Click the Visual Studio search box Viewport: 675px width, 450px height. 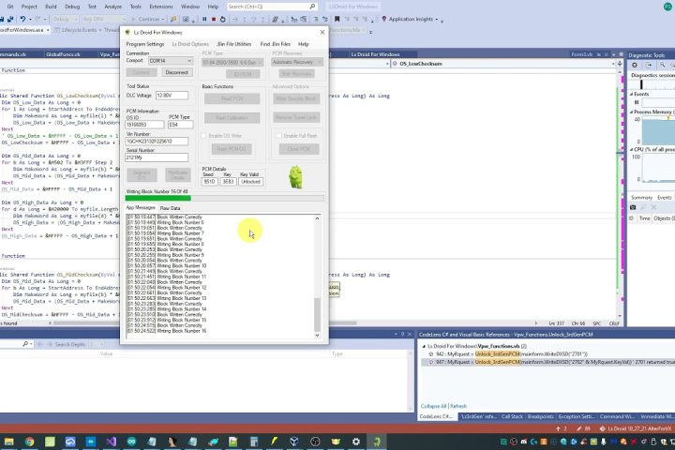[x=272, y=7]
